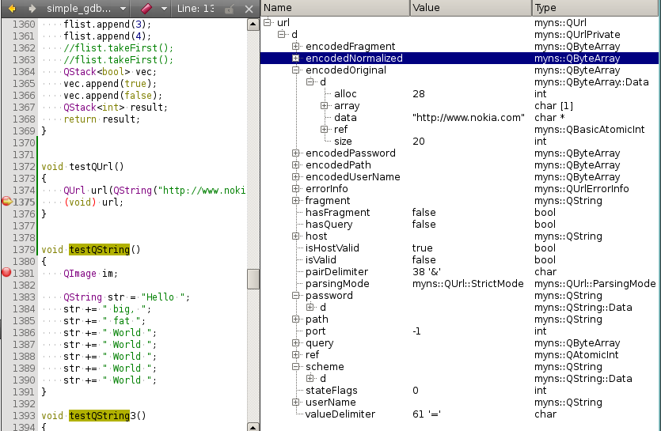Collapse the top-level url variable

pos(268,23)
